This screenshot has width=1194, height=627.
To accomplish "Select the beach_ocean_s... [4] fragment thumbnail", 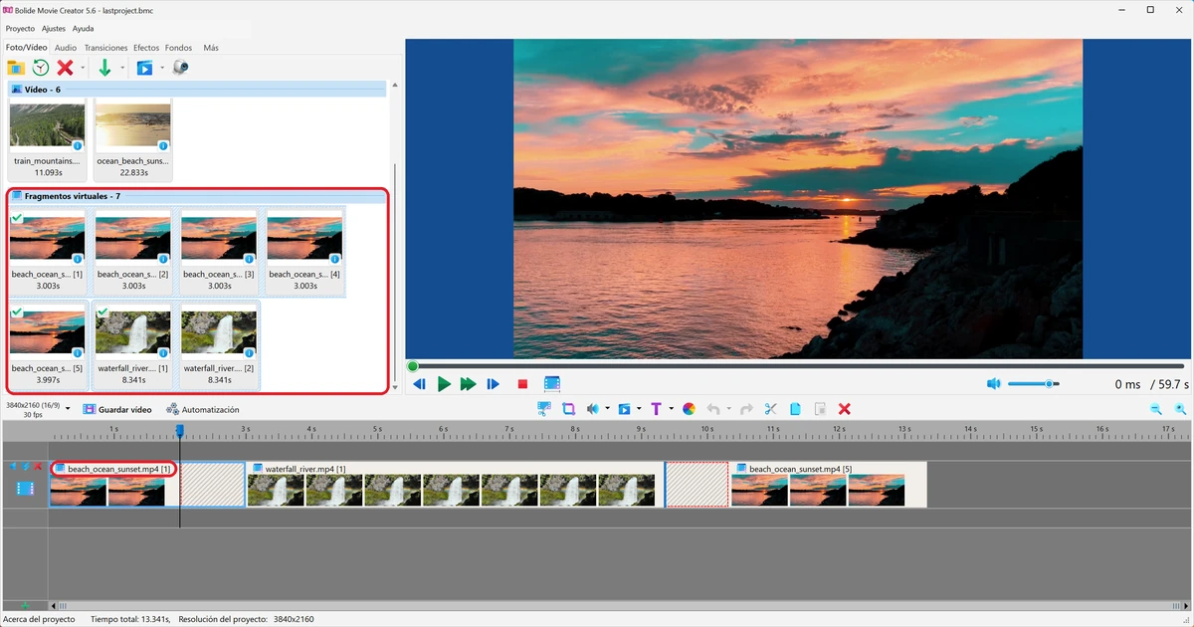I will [x=303, y=239].
